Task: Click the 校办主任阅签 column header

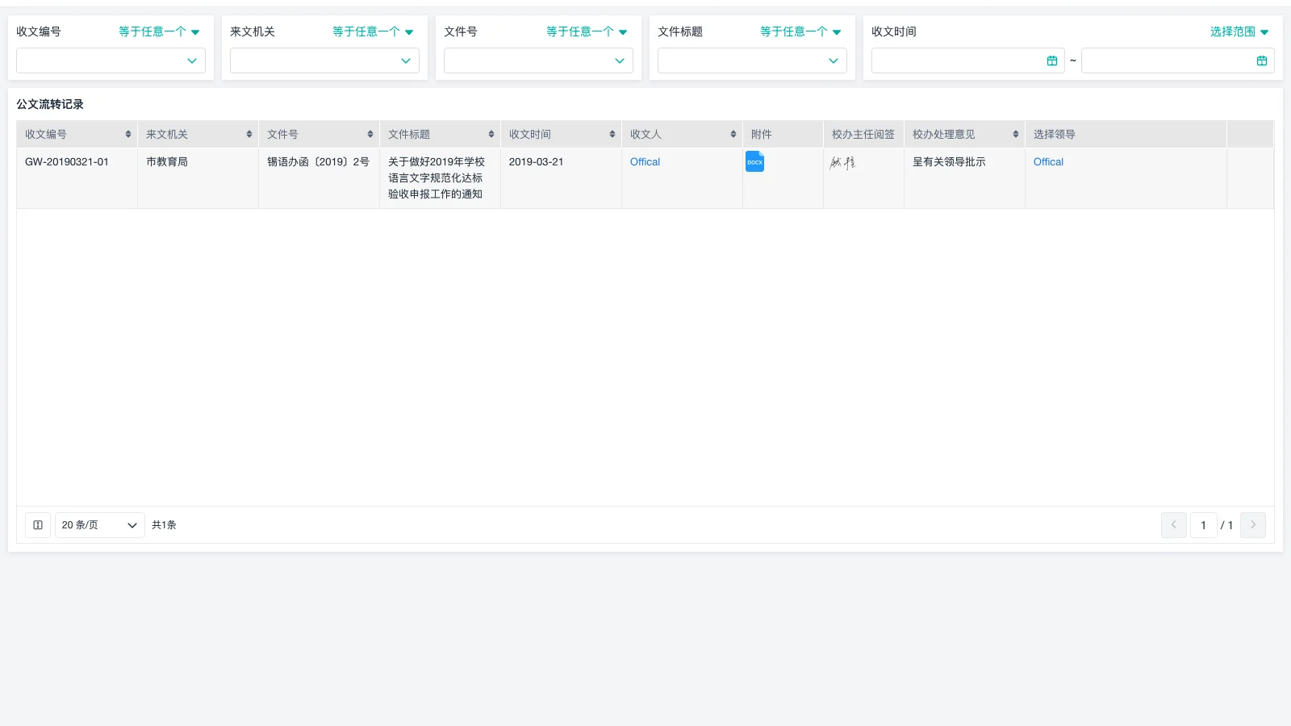Action: pos(863,134)
